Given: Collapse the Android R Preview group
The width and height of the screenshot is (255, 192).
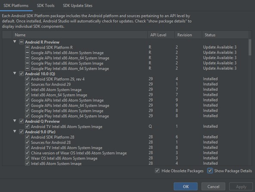Looking at the screenshot, I should [x=15, y=42].
